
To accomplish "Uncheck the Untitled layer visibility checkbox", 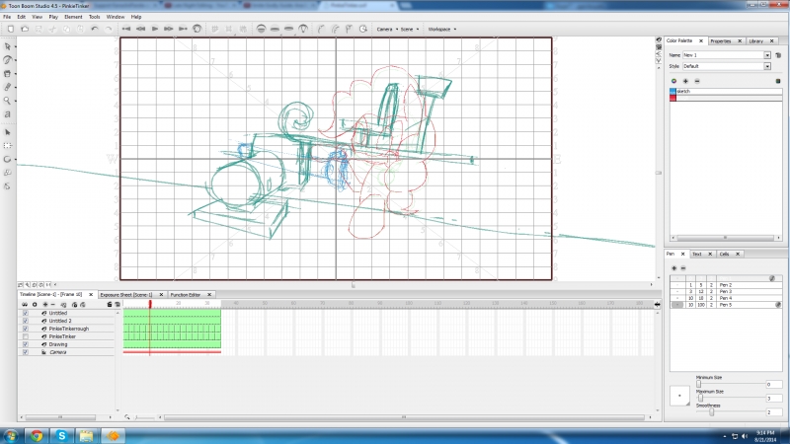I will click(25, 313).
